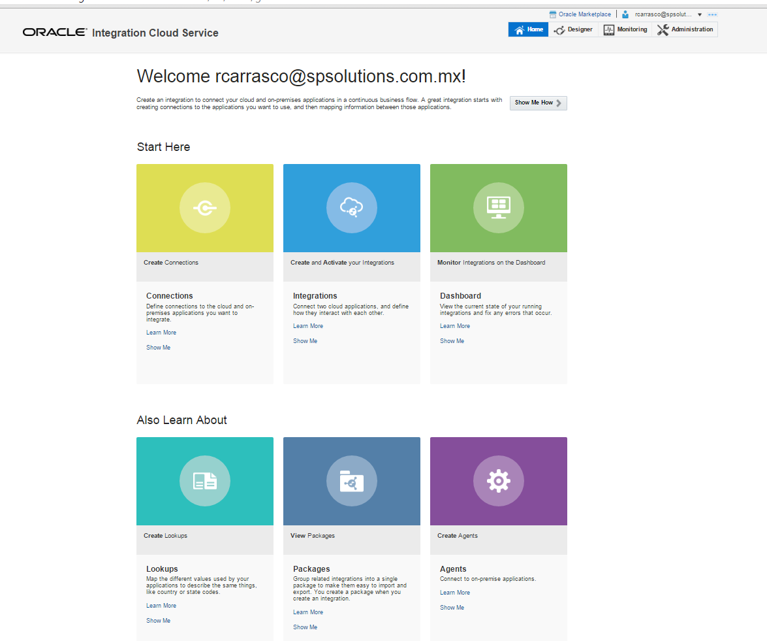Click Create and Activate your Integrations label
The image size is (767, 641).
pos(343,263)
